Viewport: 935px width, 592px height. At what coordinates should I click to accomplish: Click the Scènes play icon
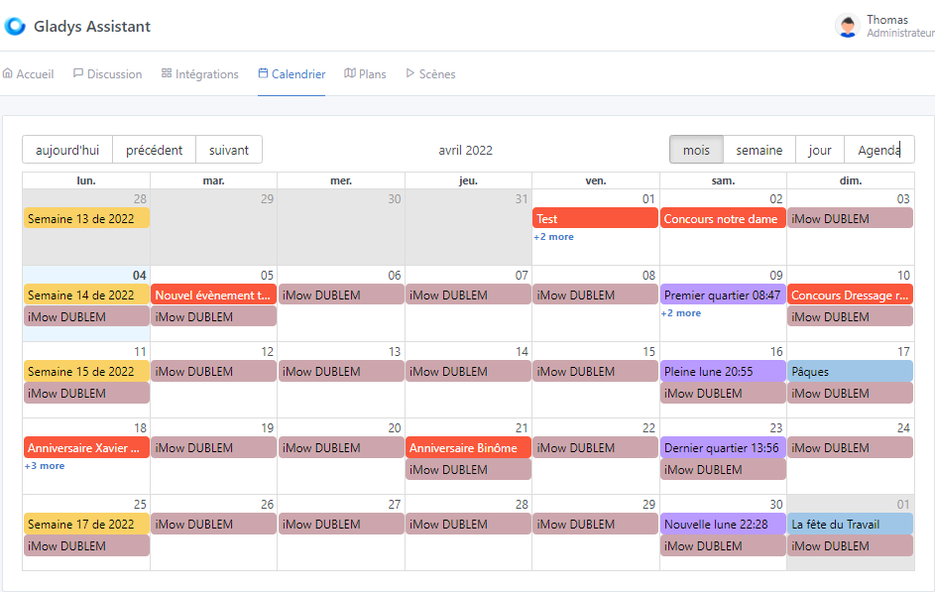click(410, 73)
